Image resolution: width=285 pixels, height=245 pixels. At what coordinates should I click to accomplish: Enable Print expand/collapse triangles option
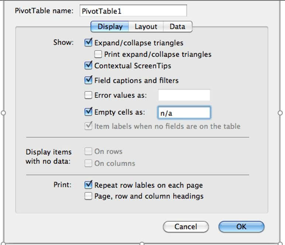[x=98, y=55]
